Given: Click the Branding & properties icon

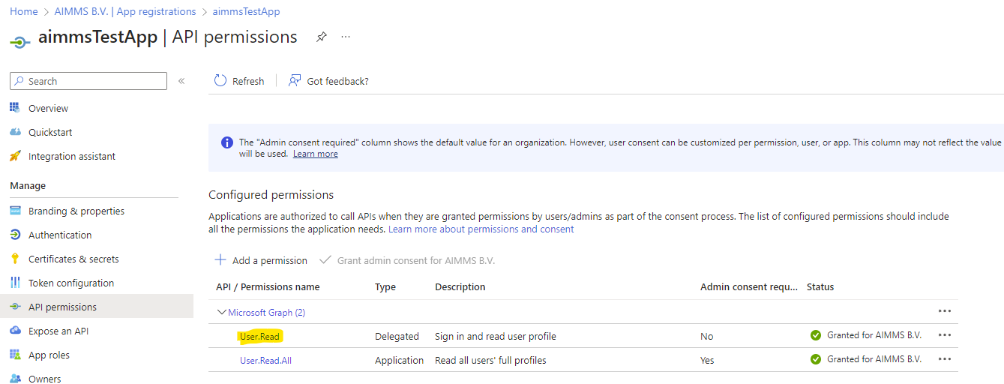Looking at the screenshot, I should click(15, 211).
